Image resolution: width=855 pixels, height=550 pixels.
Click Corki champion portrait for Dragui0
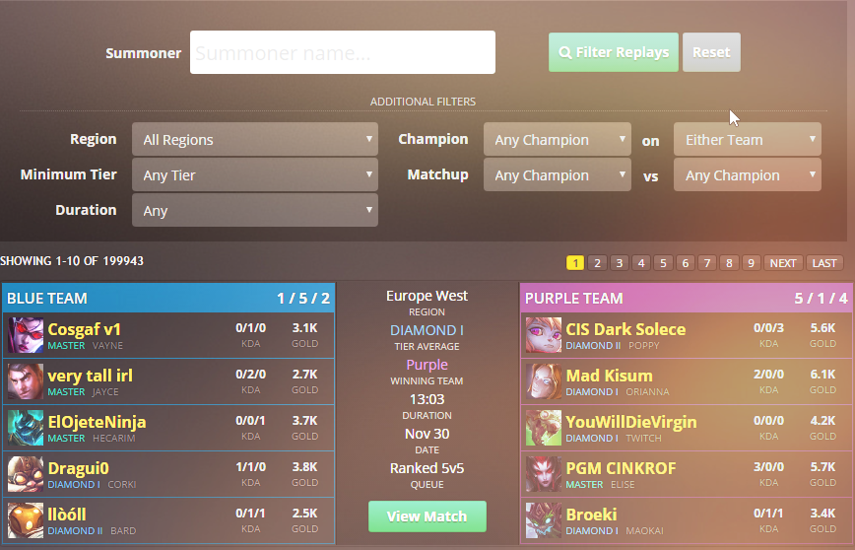(x=26, y=474)
